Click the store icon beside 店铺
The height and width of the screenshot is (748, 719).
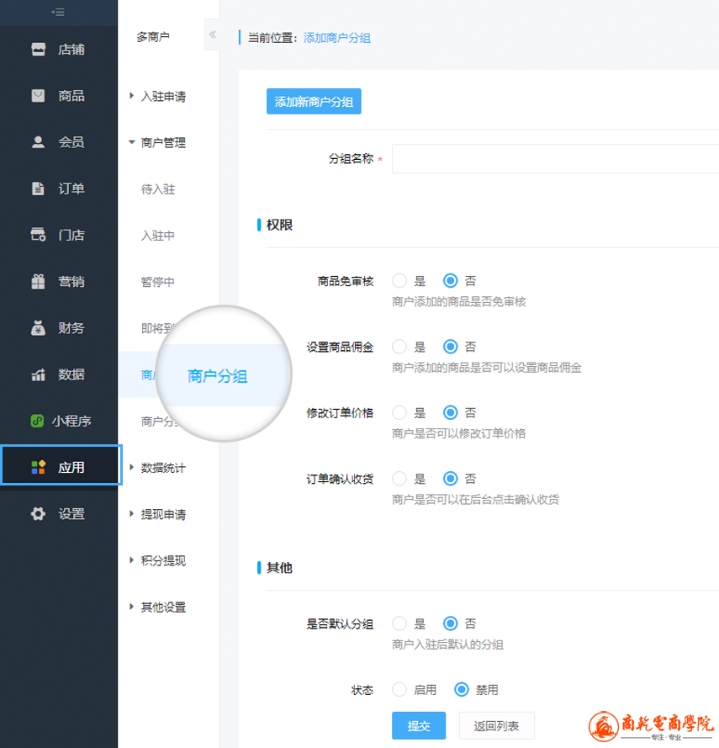38,49
